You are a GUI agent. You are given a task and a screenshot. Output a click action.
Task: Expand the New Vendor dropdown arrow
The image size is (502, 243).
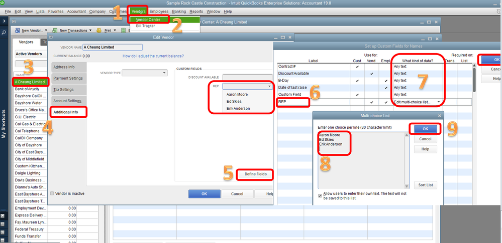pos(46,31)
